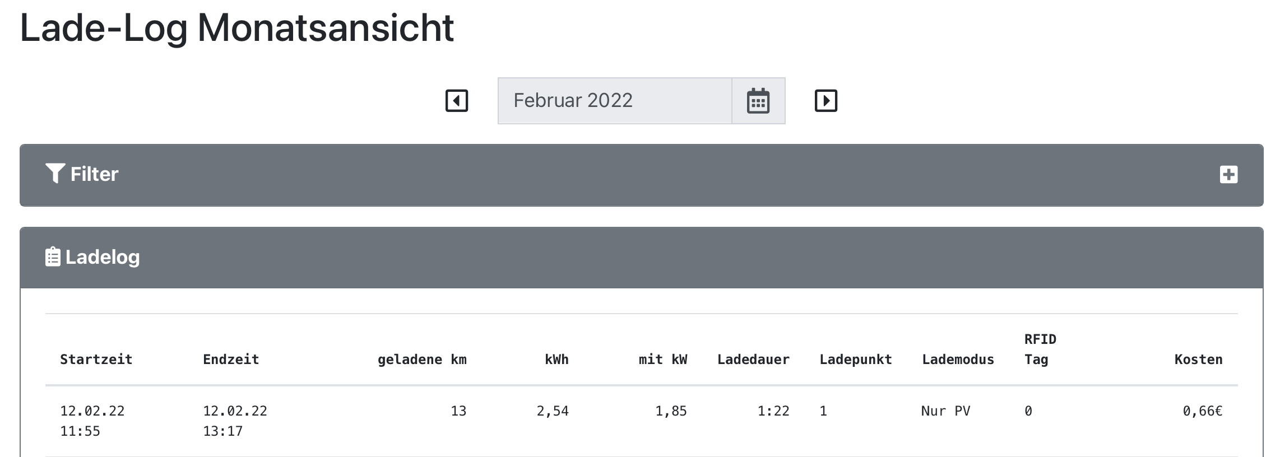Click the Ladelog clipboard icon
Image resolution: width=1280 pixels, height=457 pixels.
pos(53,257)
